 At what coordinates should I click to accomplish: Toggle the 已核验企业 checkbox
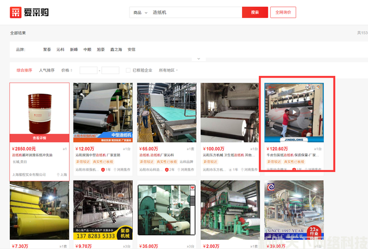coord(129,70)
